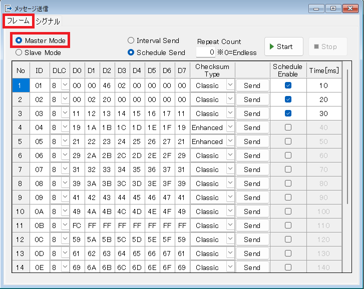Open DLC dropdown in row 1
This screenshot has width=364, height=289.
[x=65, y=85]
